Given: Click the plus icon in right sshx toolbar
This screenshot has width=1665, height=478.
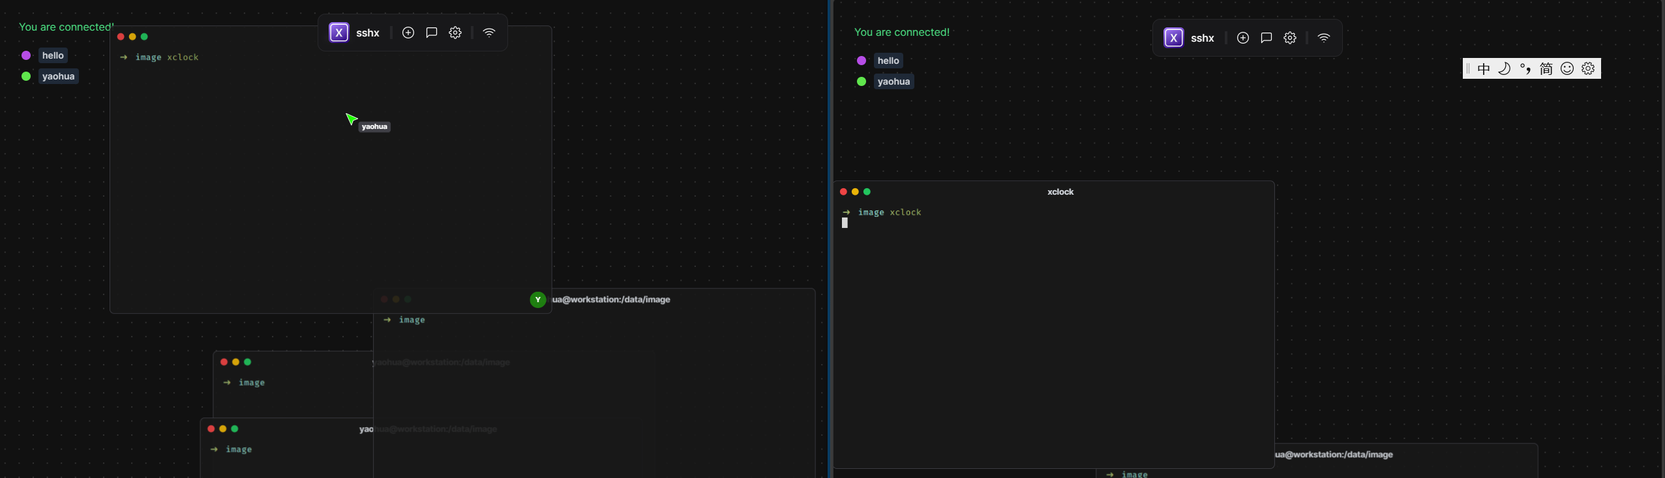Looking at the screenshot, I should tap(1243, 38).
